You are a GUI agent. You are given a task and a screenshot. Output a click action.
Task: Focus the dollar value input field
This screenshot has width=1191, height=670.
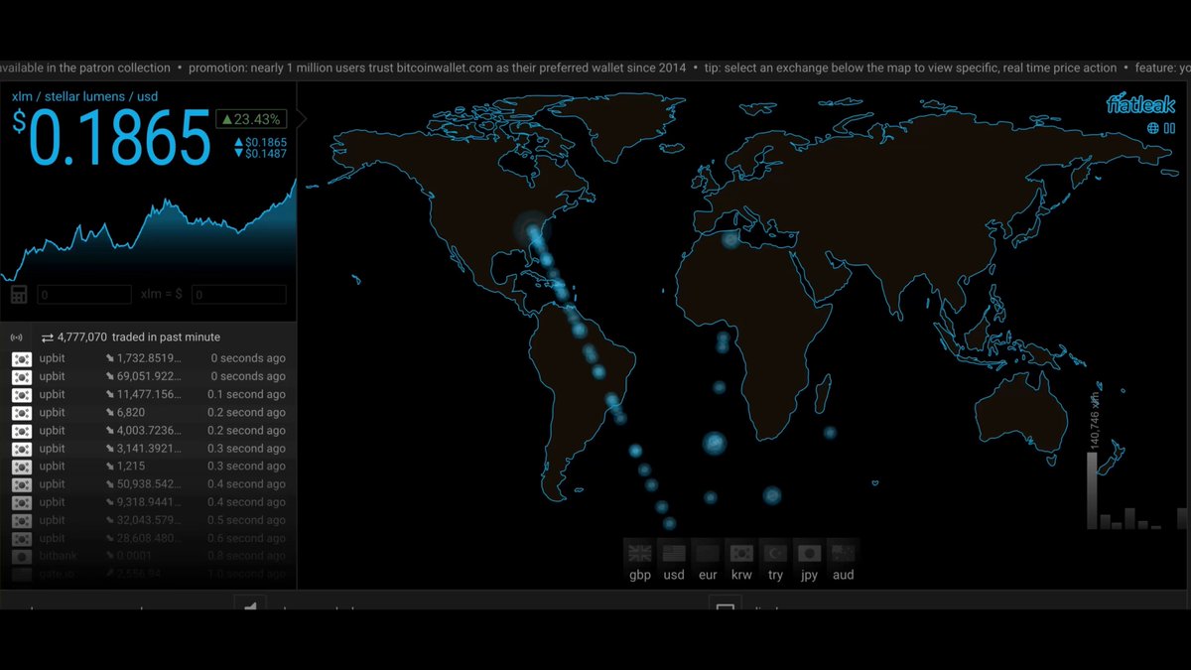tap(239, 295)
